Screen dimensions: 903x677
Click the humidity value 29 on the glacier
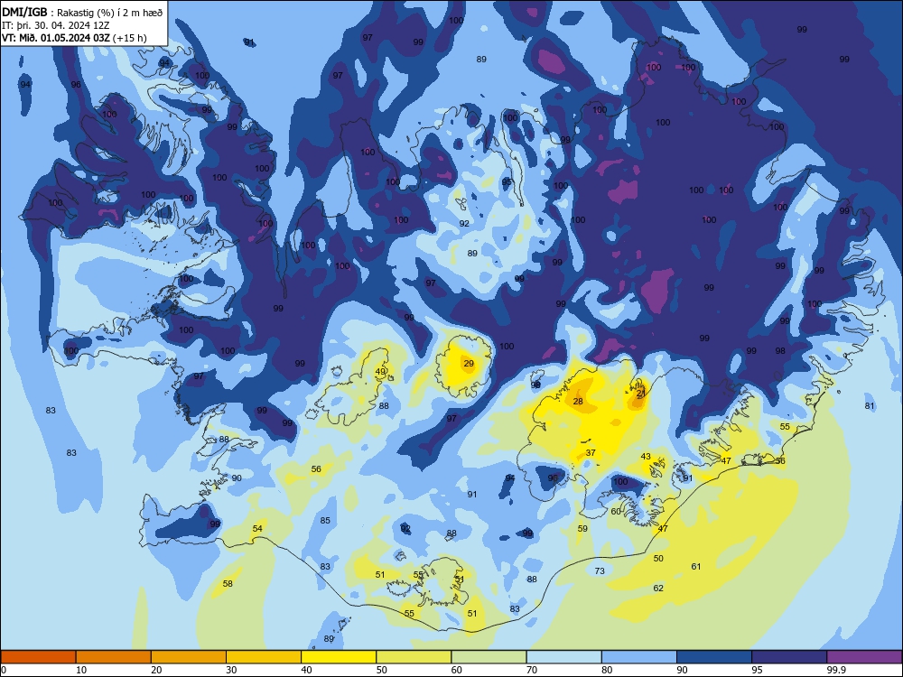click(x=469, y=363)
